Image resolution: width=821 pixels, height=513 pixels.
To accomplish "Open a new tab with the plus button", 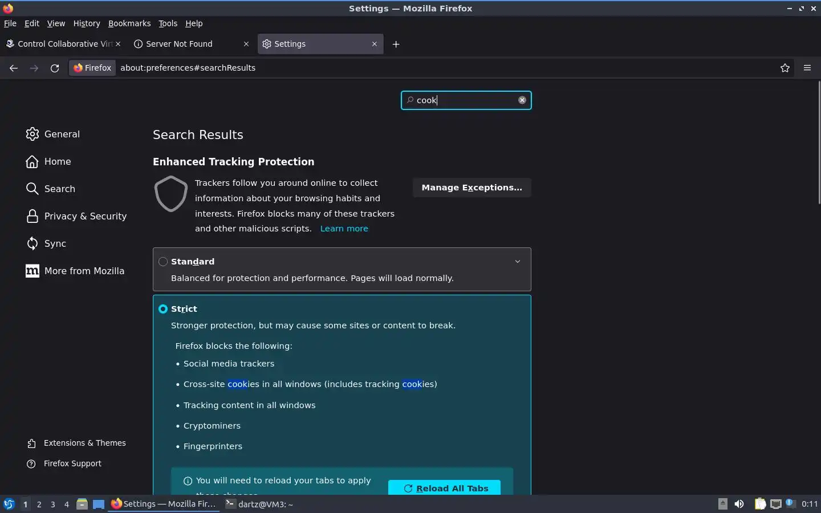I will [x=396, y=44].
